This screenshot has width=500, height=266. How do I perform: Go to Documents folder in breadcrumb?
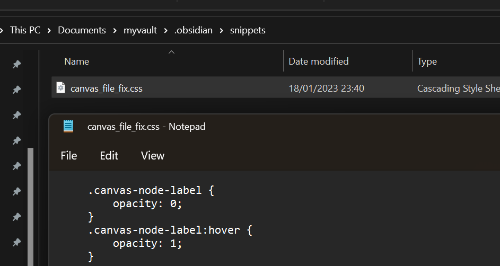pyautogui.click(x=82, y=30)
